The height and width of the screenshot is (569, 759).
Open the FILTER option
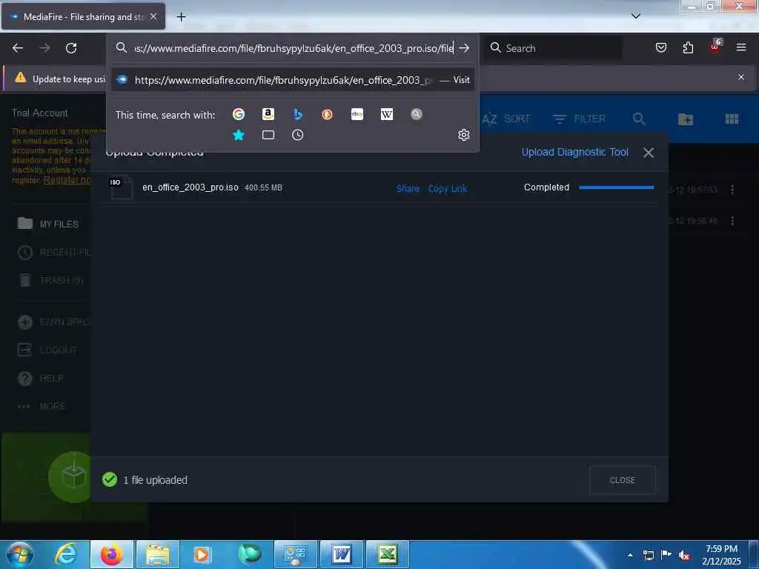pos(579,119)
